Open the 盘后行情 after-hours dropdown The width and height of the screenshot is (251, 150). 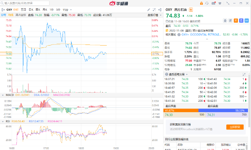tap(153, 15)
